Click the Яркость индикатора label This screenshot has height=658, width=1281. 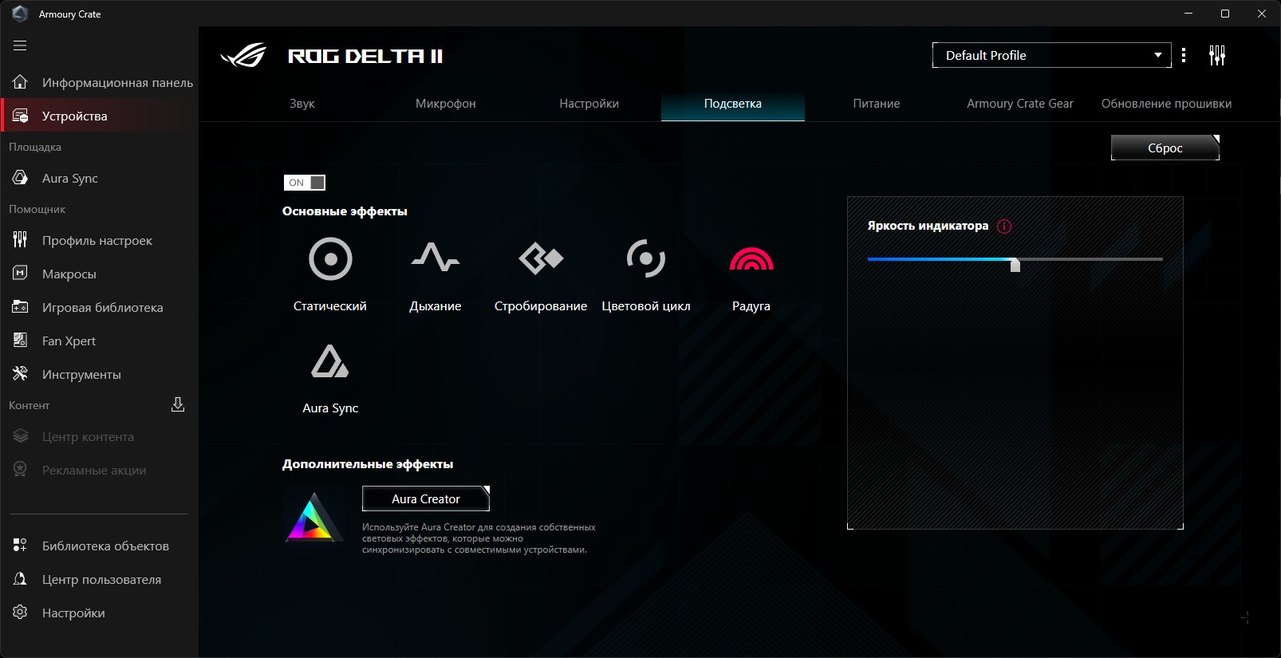click(x=928, y=226)
